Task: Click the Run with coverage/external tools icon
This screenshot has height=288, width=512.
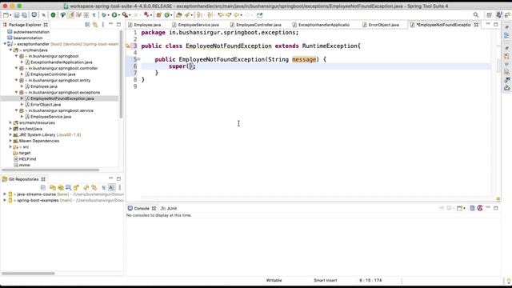Action: [125, 15]
